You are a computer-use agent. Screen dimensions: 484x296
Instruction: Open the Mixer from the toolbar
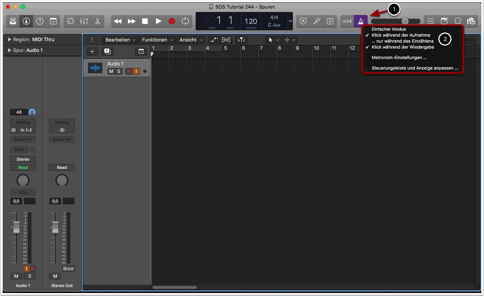tap(84, 21)
